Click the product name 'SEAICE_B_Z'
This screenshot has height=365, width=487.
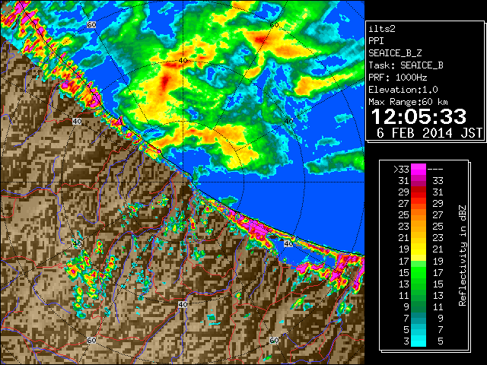coord(395,53)
